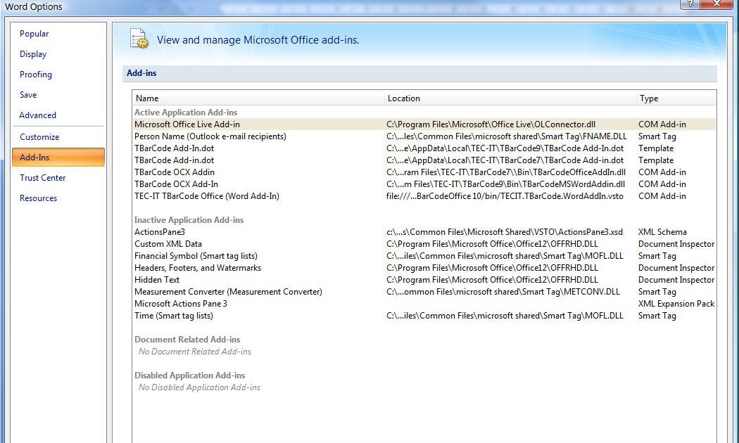Click No Document Related Add-ins text

tap(195, 352)
